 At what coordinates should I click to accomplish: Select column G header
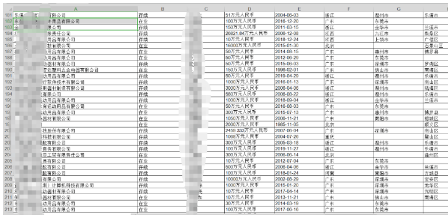[x=398, y=9]
